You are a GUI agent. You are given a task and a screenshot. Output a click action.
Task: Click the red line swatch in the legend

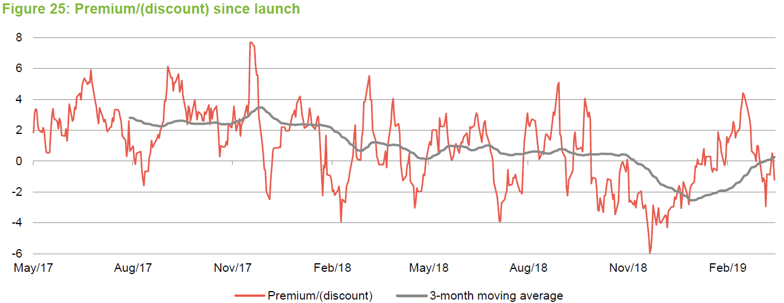tap(250, 295)
